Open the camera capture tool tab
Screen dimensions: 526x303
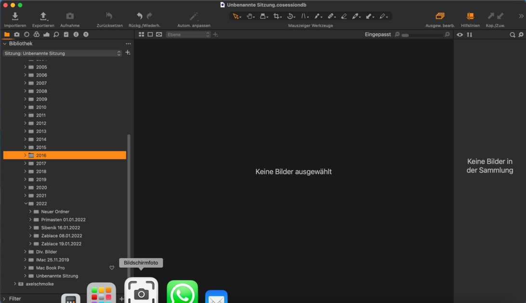click(x=17, y=35)
